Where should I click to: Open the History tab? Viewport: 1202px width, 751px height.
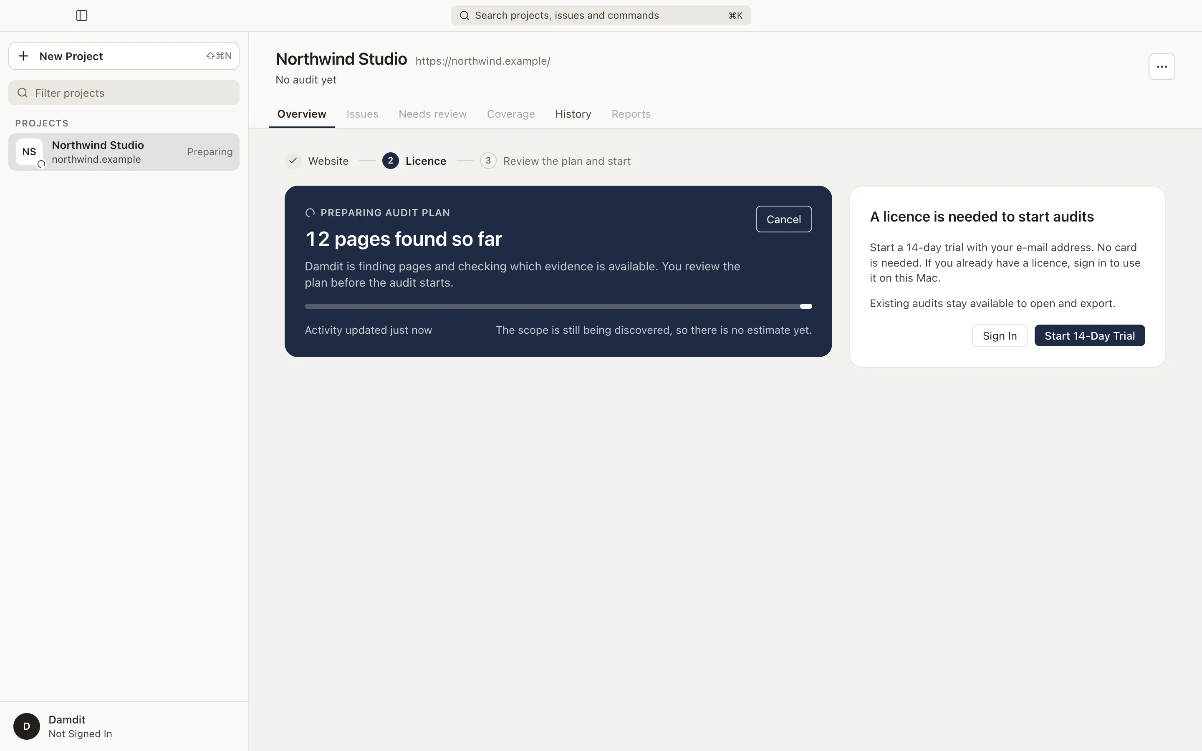573,114
